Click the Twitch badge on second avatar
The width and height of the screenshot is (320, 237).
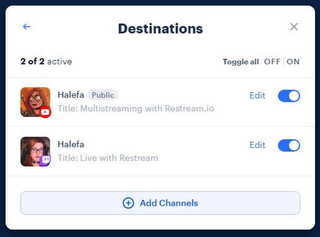click(45, 160)
